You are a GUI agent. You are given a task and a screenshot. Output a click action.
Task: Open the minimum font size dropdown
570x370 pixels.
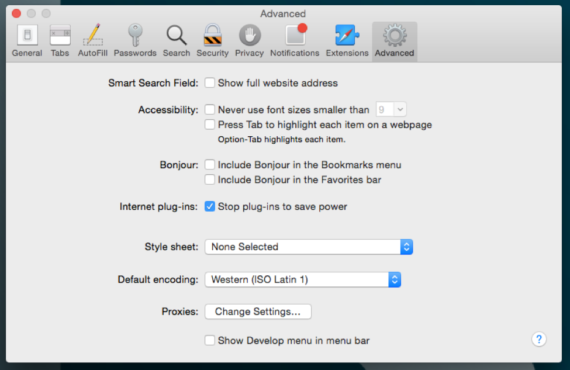click(391, 109)
